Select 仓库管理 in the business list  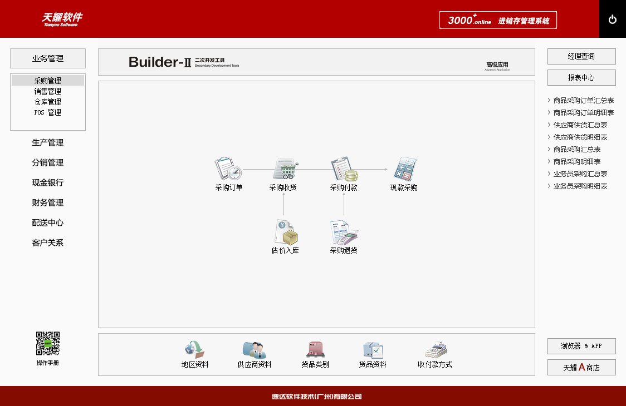tap(48, 102)
